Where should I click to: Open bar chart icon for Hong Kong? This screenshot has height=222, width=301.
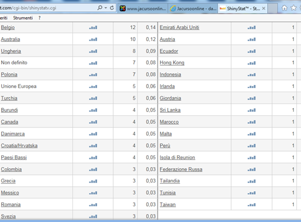[252, 63]
